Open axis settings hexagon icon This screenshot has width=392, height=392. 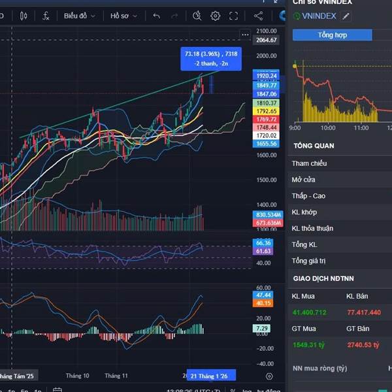[269, 376]
